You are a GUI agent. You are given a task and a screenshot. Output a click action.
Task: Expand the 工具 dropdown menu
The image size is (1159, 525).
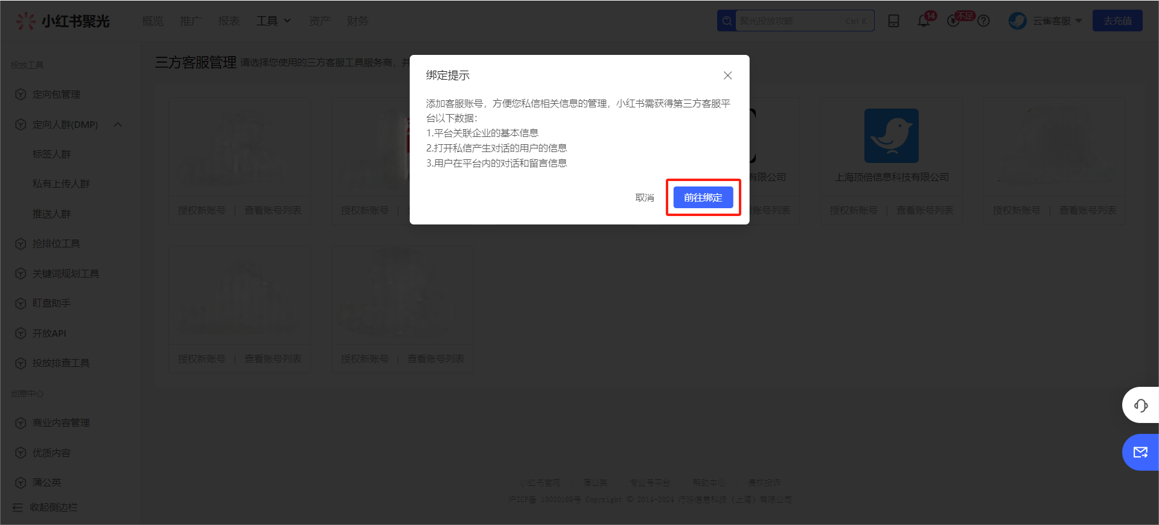coord(273,21)
